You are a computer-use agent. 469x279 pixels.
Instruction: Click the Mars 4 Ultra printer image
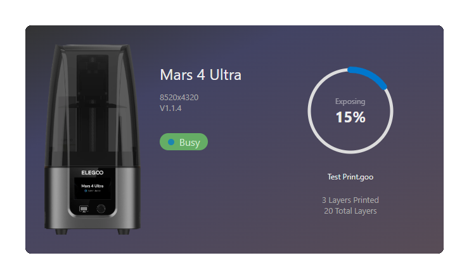(93, 139)
